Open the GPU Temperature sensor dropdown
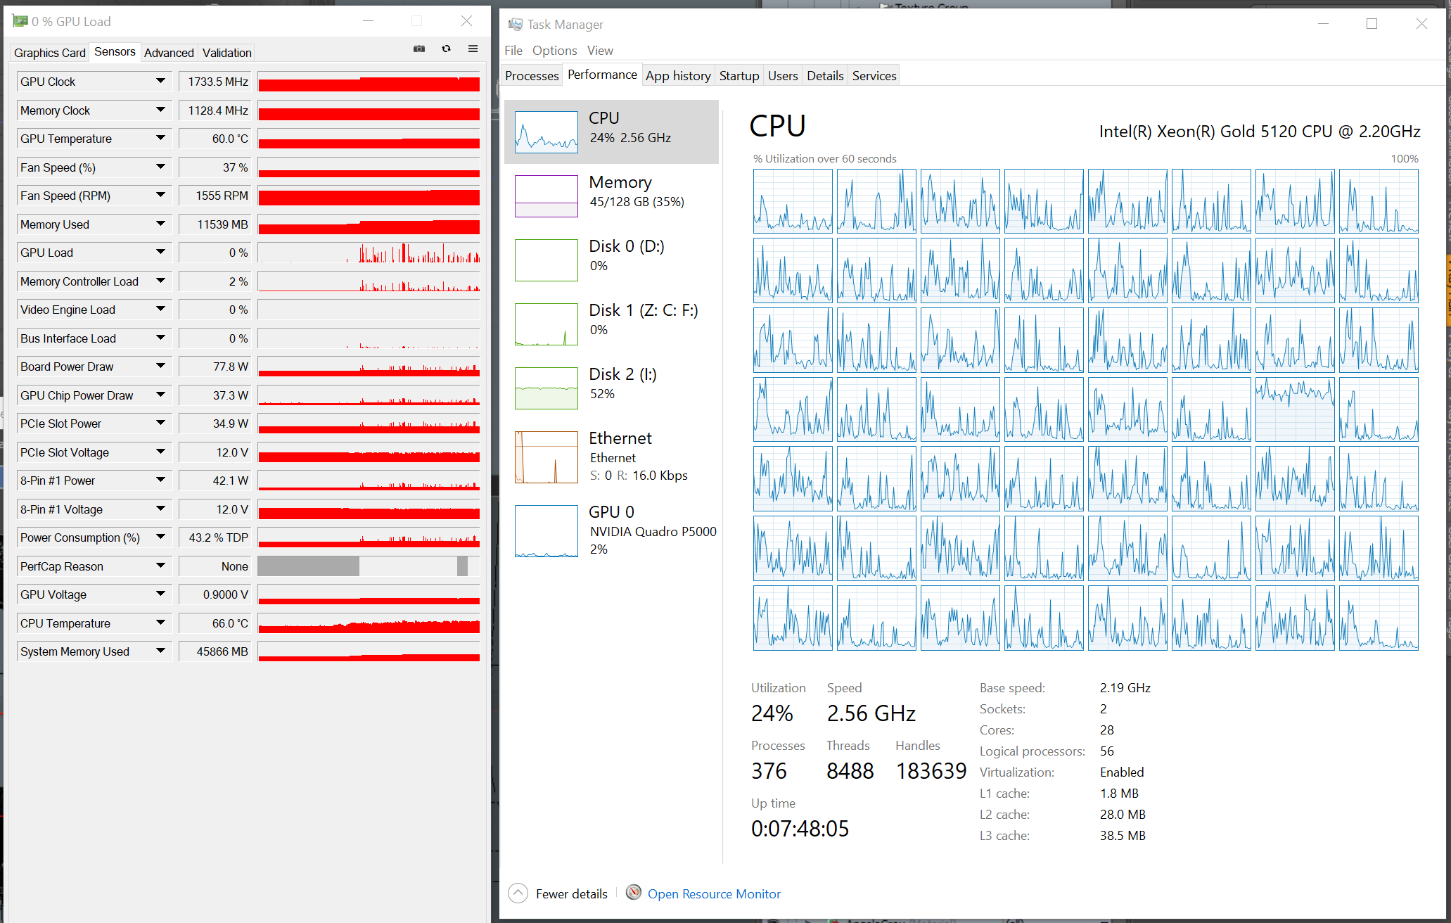 coord(160,139)
